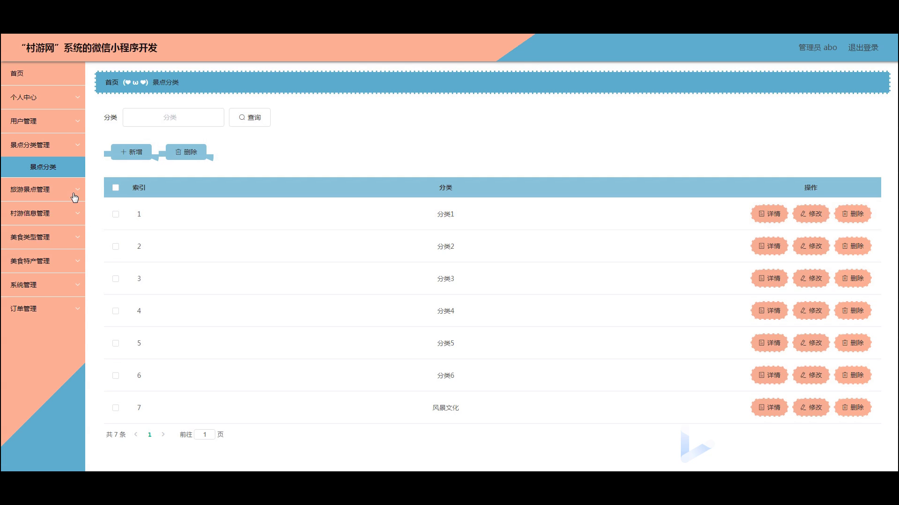Delete row 分类3
The height and width of the screenshot is (505, 899).
coord(853,278)
